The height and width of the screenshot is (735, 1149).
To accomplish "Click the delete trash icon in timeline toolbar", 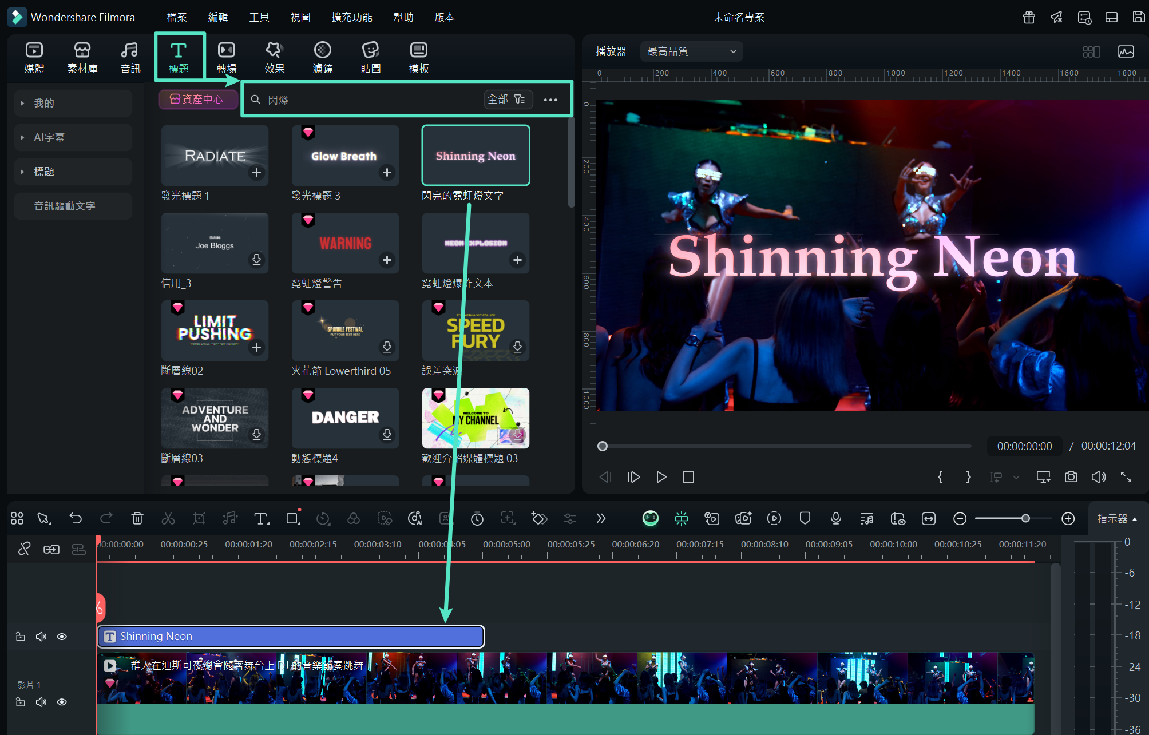I will [137, 518].
